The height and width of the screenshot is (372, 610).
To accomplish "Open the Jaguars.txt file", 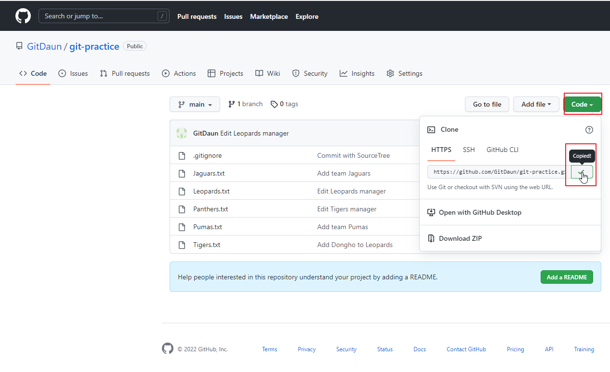I will (209, 173).
